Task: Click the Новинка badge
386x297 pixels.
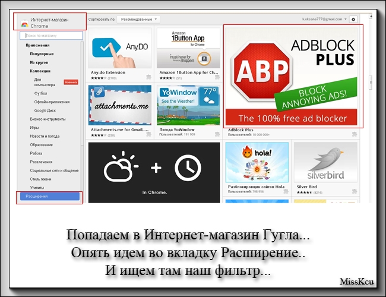Action: tap(71, 82)
